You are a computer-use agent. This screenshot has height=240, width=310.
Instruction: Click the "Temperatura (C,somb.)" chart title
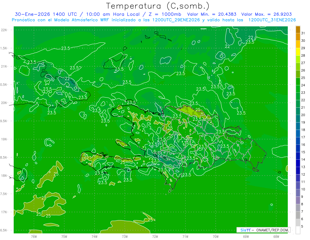pyautogui.click(x=158, y=6)
